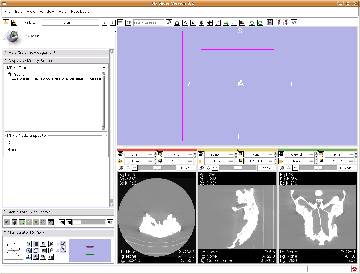Viewport: 360px width, 274px height.
Task: Collapse the Manipulate 3D View panel
Action: coord(58,232)
